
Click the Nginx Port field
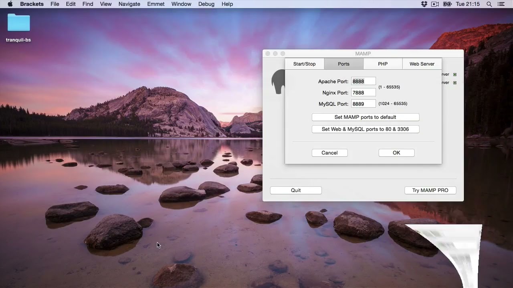click(364, 93)
